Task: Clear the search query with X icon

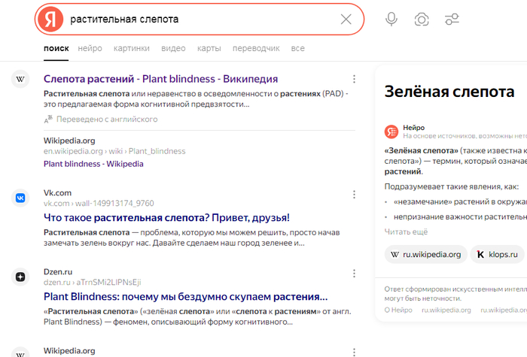Action: click(x=346, y=19)
